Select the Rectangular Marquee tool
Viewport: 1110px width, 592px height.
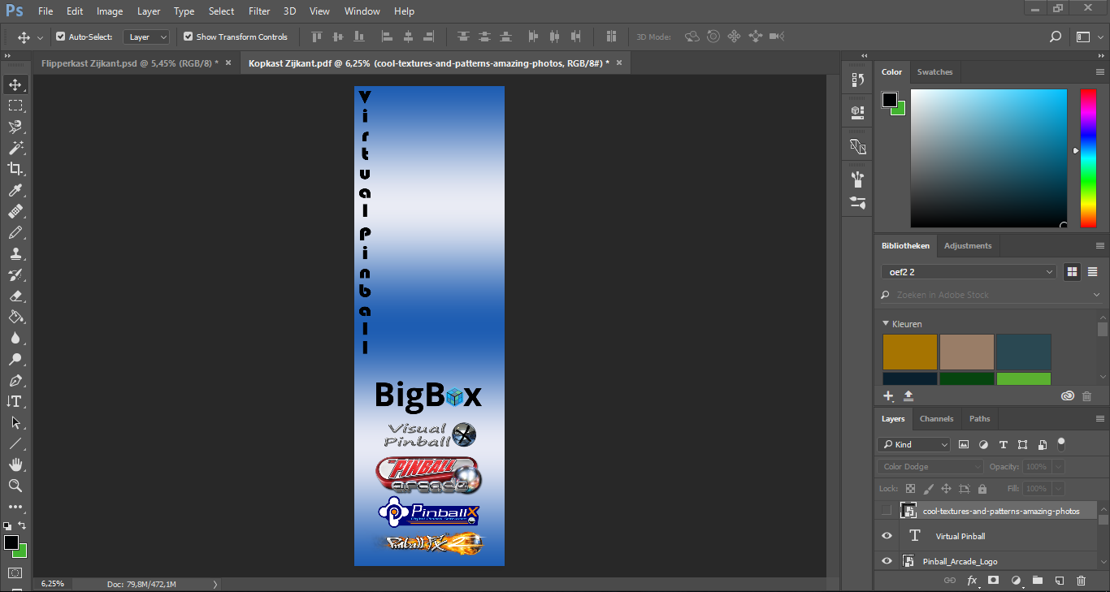(15, 106)
